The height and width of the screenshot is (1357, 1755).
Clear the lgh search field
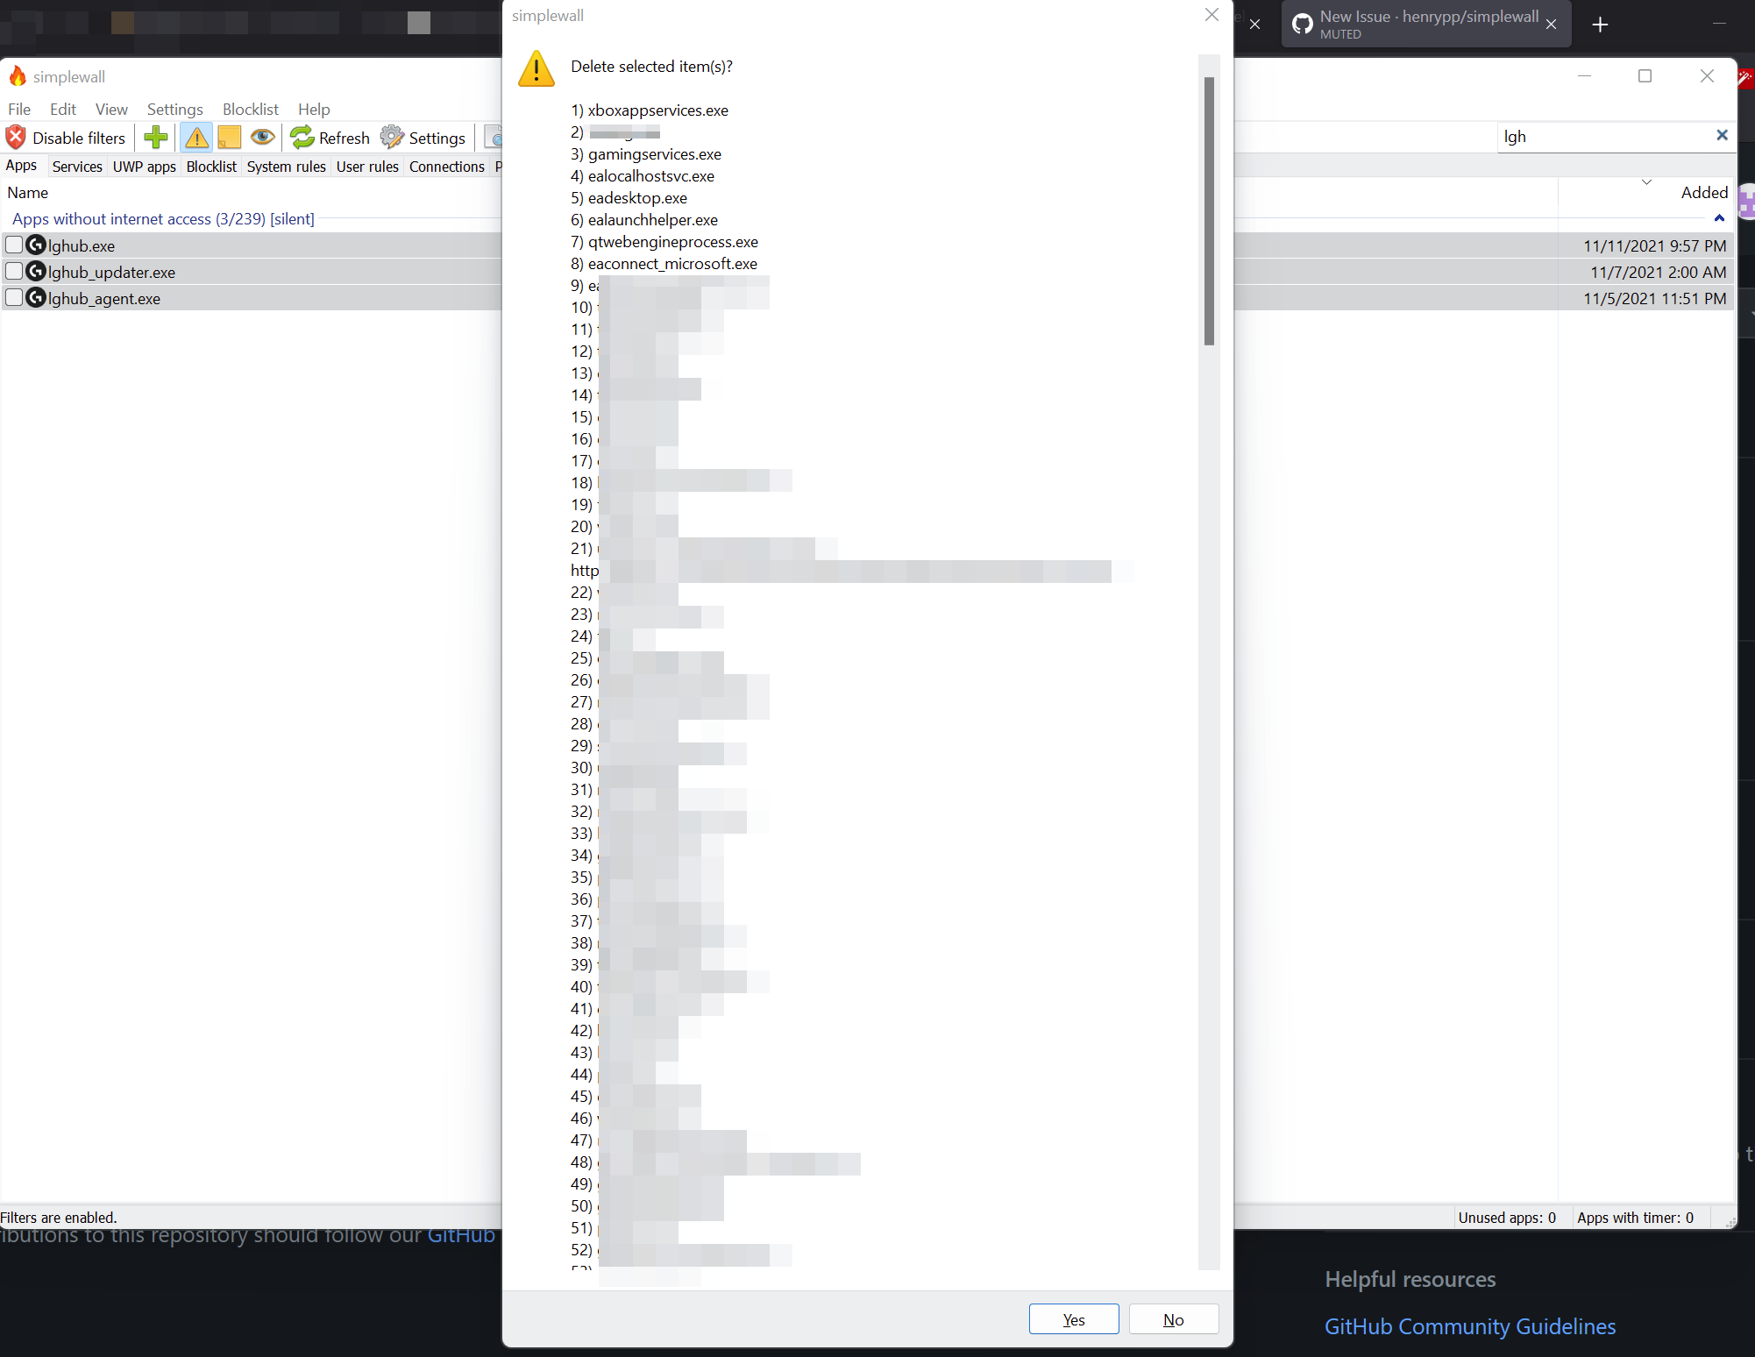point(1722,136)
